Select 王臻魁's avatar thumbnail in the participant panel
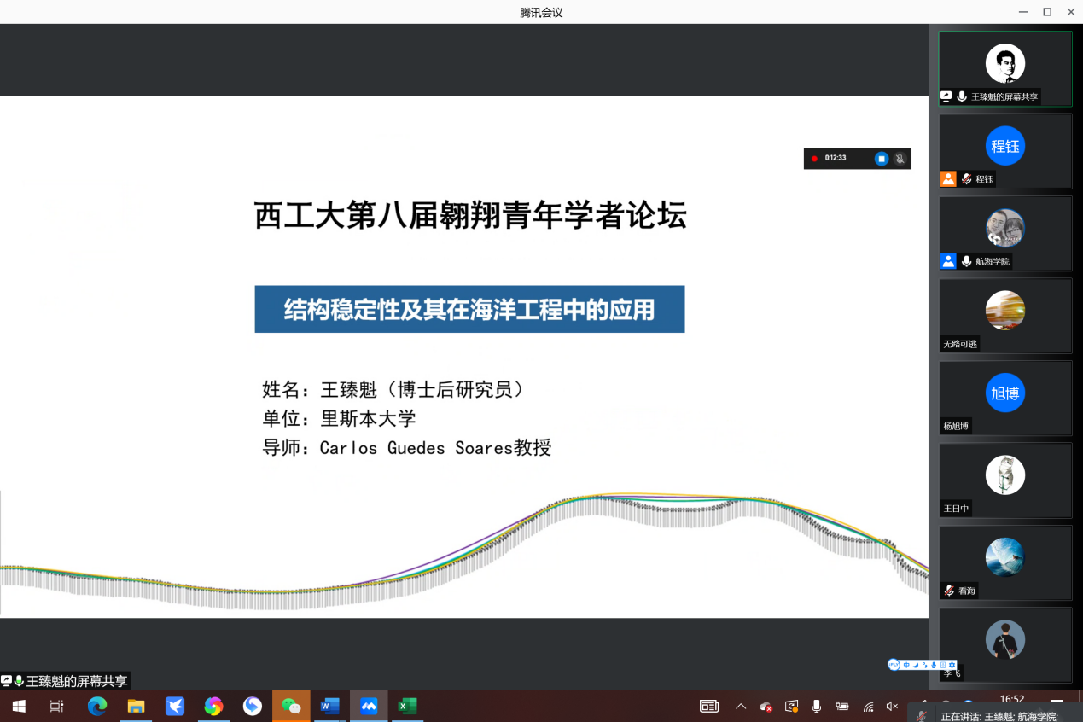The width and height of the screenshot is (1083, 722). click(x=1004, y=64)
